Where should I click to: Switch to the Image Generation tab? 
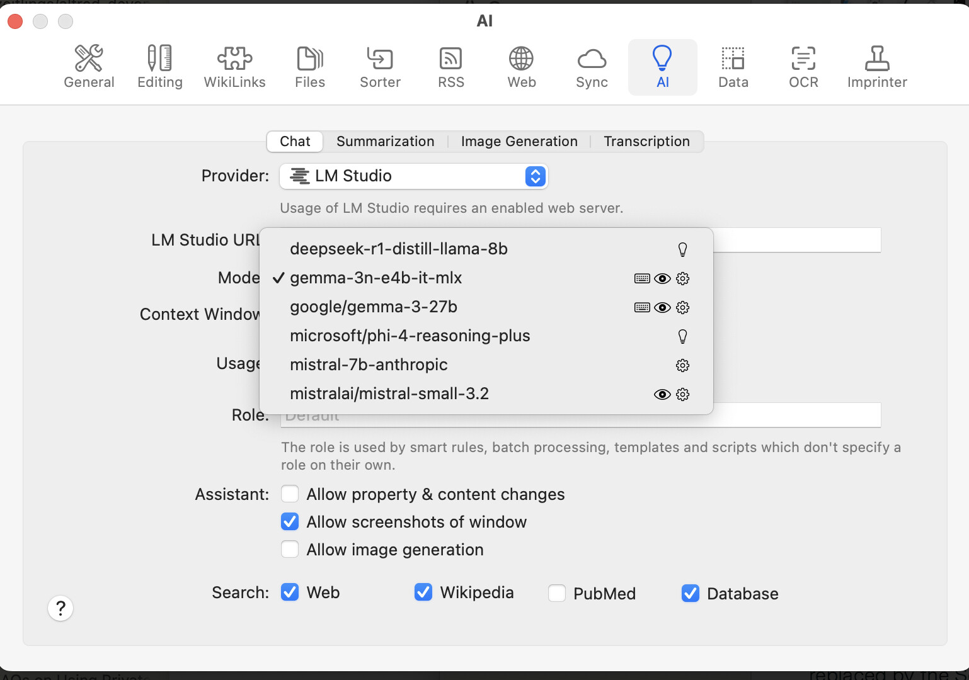point(519,142)
